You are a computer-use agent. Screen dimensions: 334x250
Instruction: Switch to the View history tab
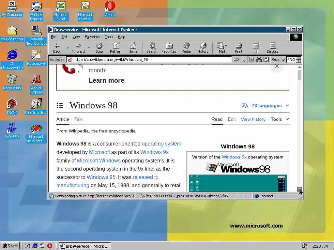[x=253, y=119]
